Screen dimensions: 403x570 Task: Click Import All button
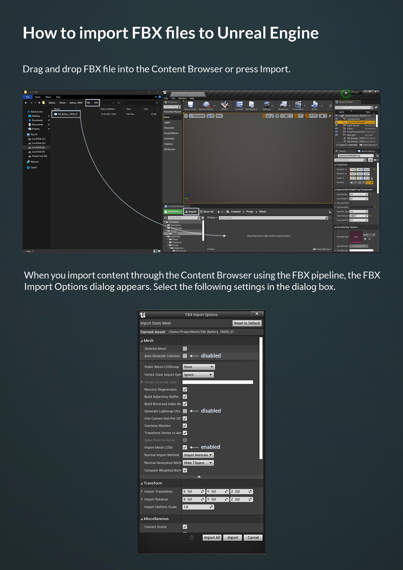[x=212, y=537]
